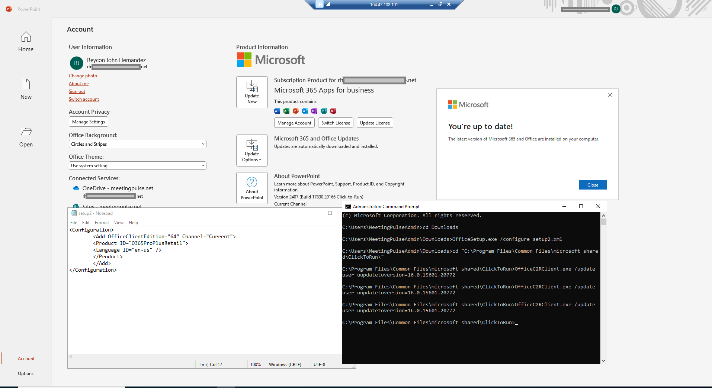Screen dimensions: 712x388
Task: Open the About PowerPoint button
Action: (x=252, y=188)
